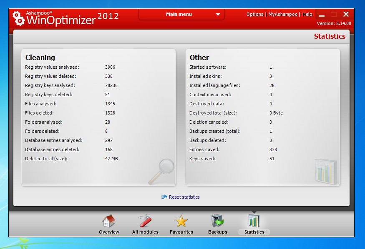Open the Options menu
365x249 pixels.
pyautogui.click(x=255, y=14)
